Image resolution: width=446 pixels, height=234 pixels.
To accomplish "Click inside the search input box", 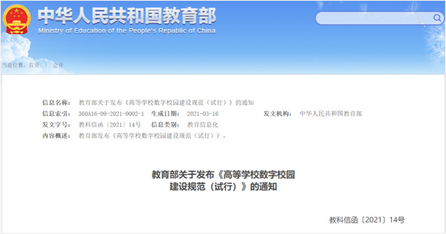I will coord(371,18).
